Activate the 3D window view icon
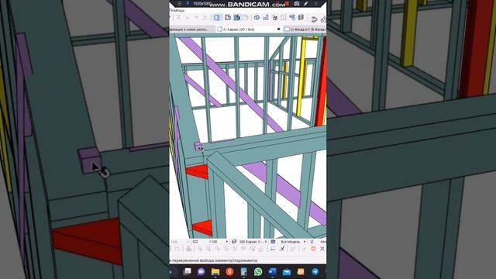496x279 pixels. 217,17
